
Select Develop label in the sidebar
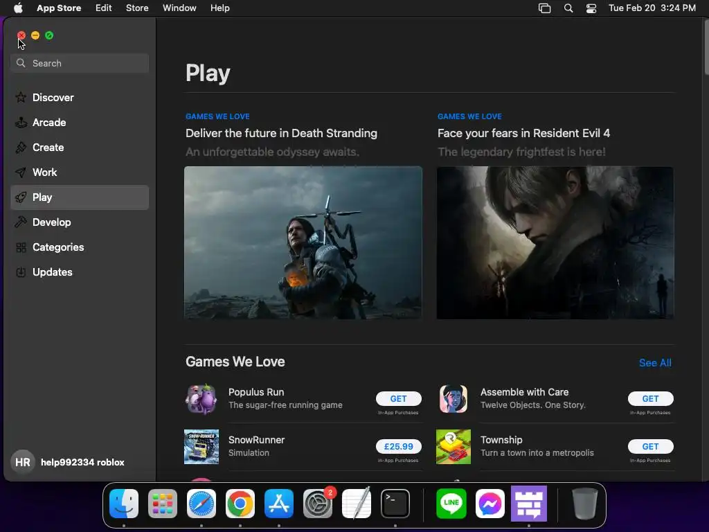pyautogui.click(x=51, y=222)
